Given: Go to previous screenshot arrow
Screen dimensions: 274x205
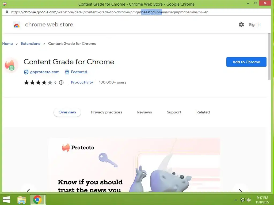Looking at the screenshot, I should point(28,191).
